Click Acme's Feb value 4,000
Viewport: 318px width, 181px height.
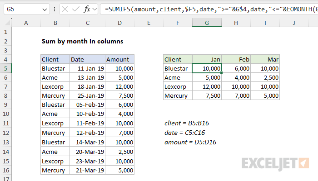coord(236,77)
